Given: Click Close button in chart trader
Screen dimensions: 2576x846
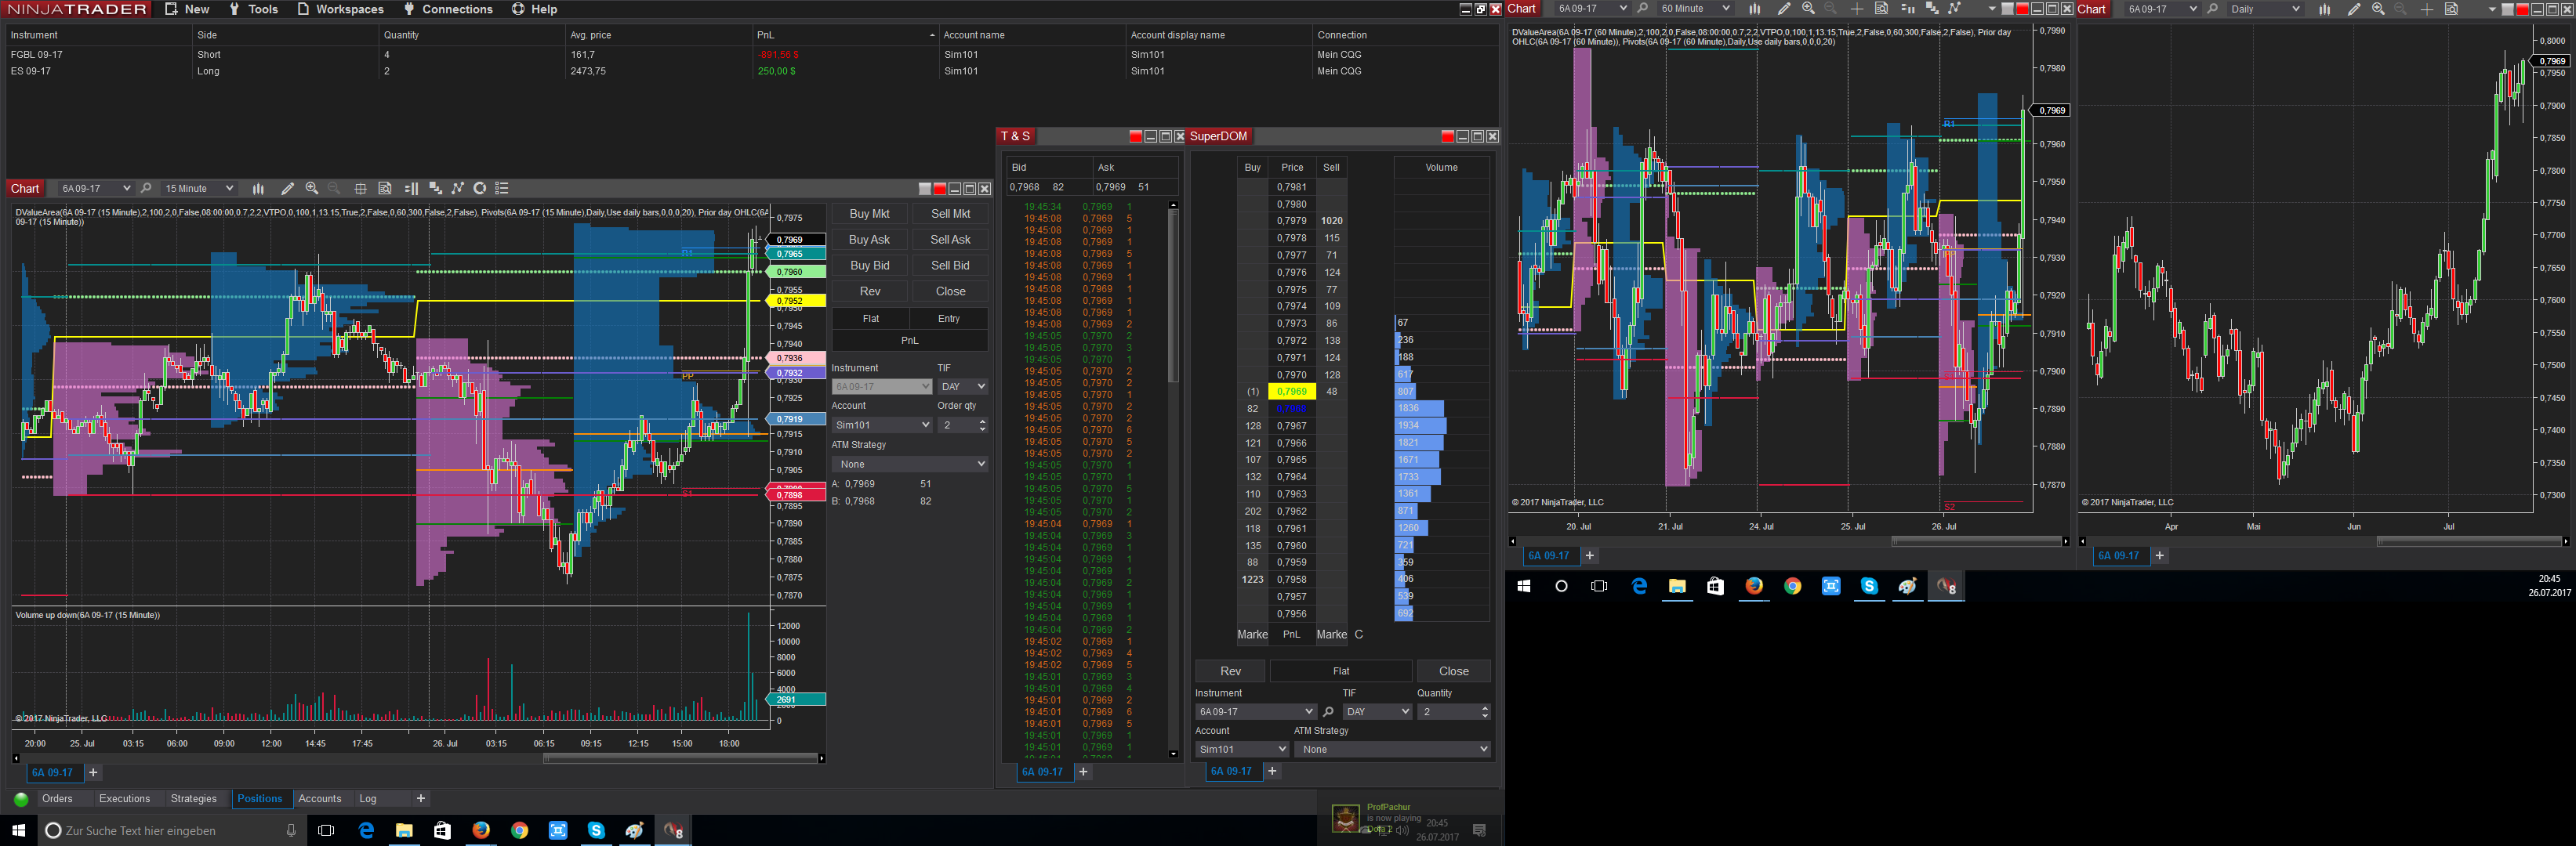Looking at the screenshot, I should tap(950, 291).
